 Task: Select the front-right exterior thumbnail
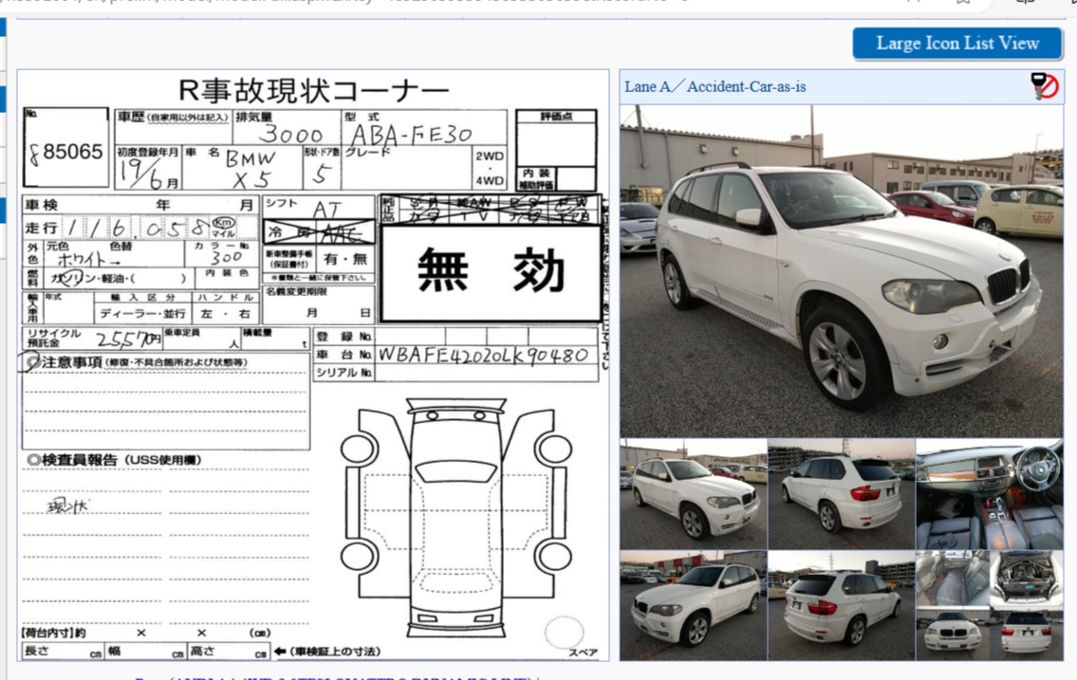click(x=693, y=494)
